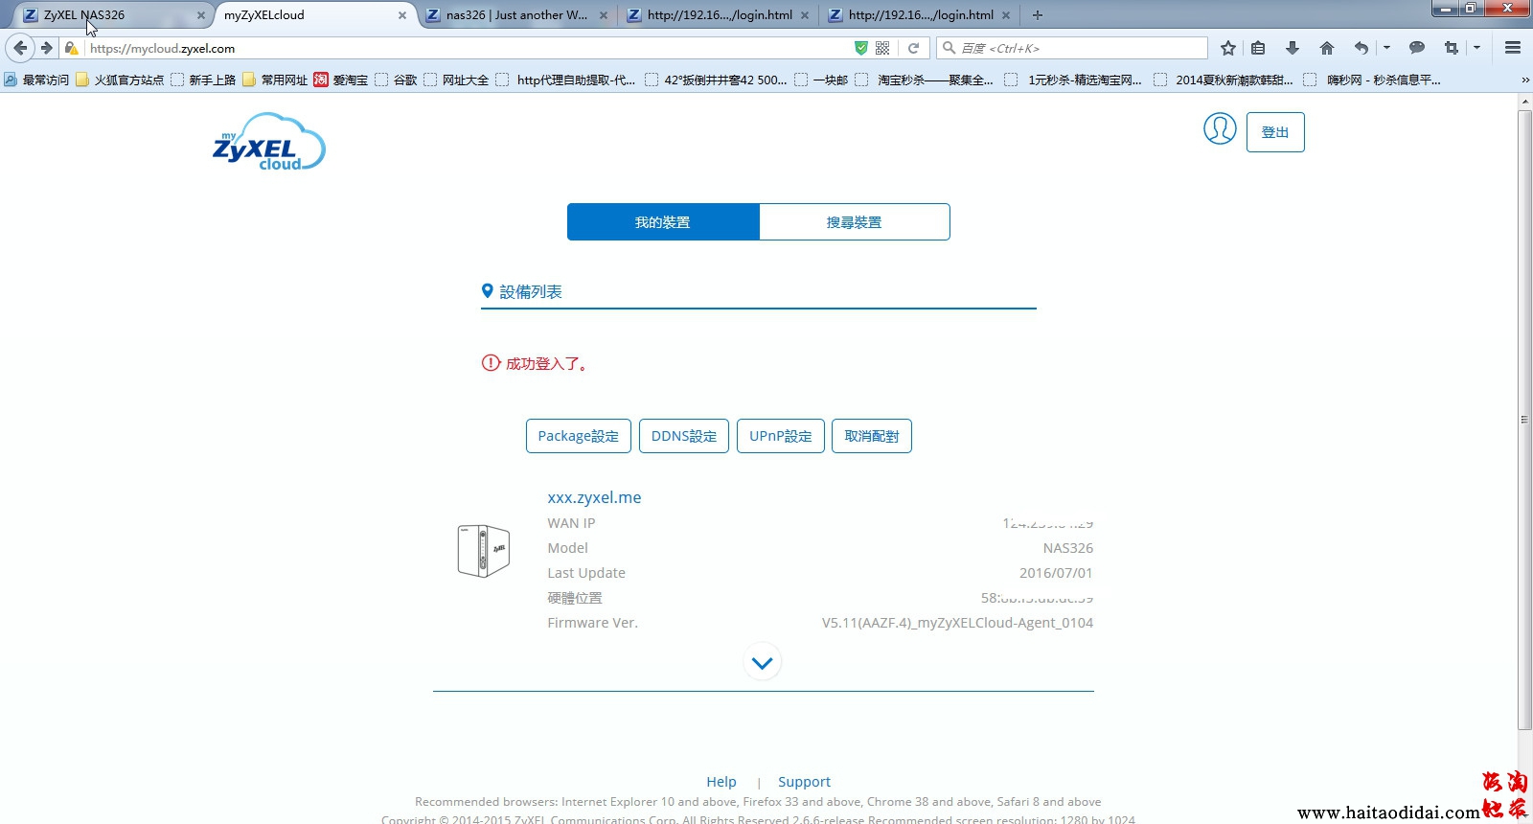Switch to nas326 Just another W... tab
This screenshot has width=1533, height=824.
tap(515, 15)
